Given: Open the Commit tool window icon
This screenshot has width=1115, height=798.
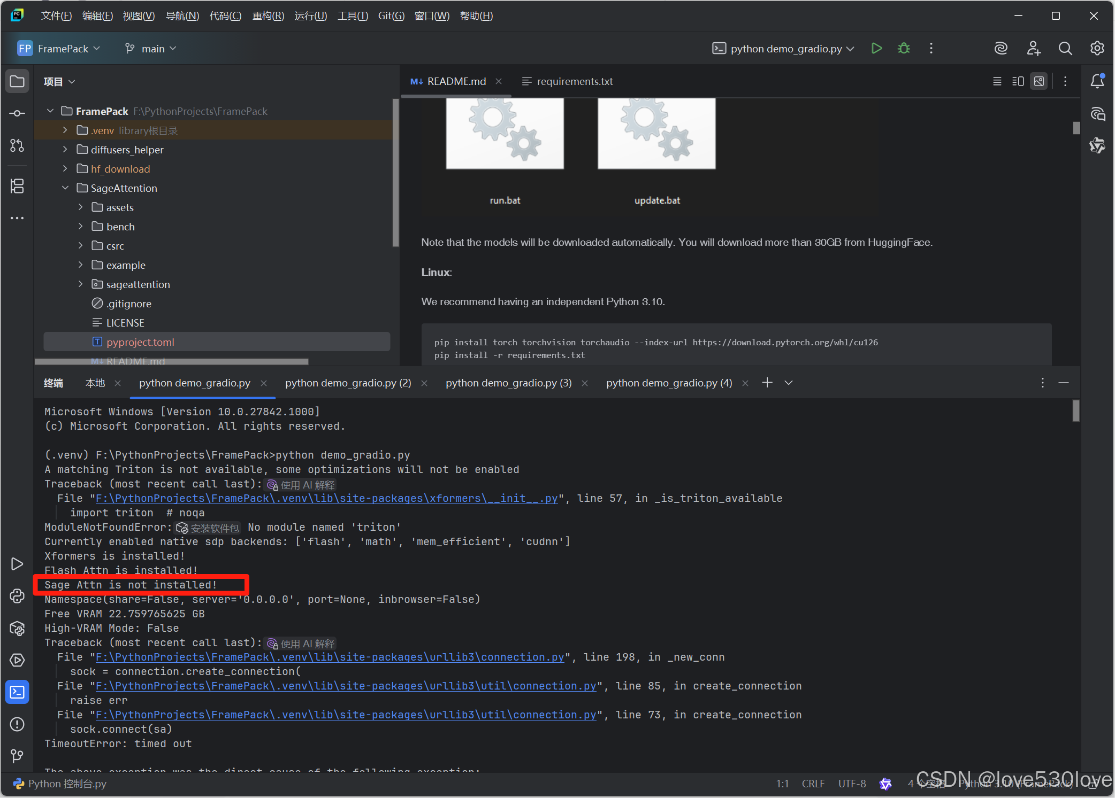Looking at the screenshot, I should tap(17, 113).
